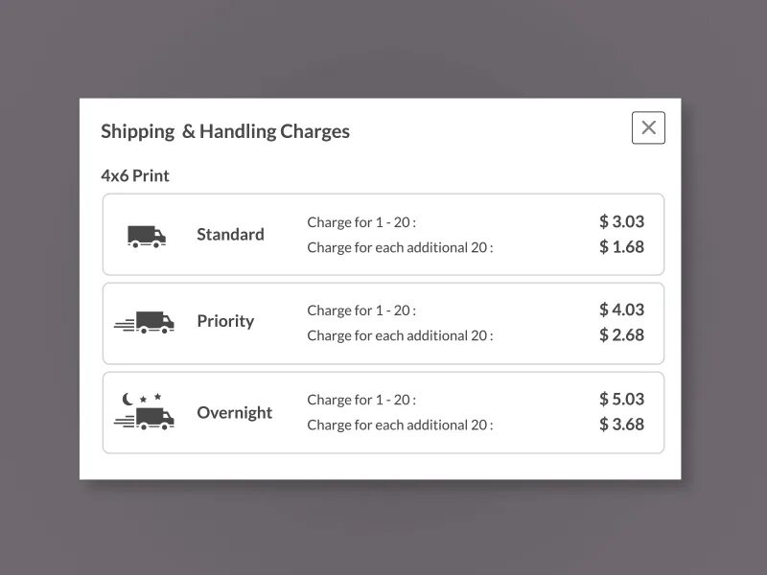Select the Overnight shipping label

tap(234, 413)
